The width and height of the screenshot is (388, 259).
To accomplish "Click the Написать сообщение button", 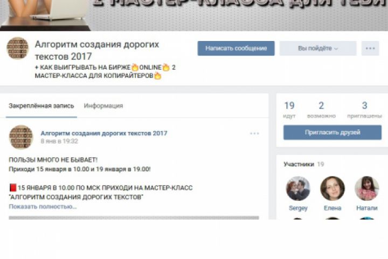I will 236,49.
